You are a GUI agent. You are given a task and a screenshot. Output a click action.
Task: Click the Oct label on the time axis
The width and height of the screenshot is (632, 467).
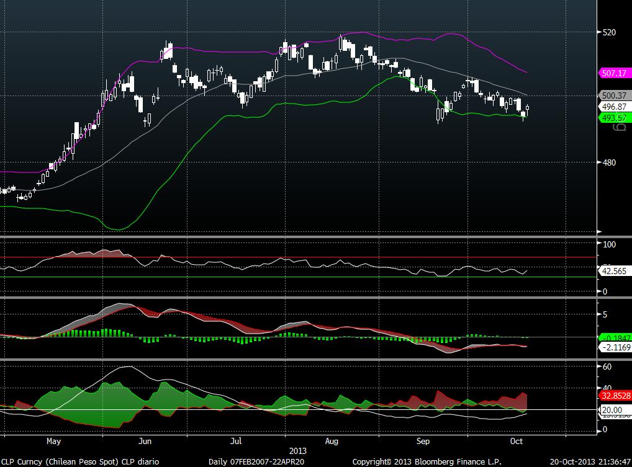pos(517,441)
